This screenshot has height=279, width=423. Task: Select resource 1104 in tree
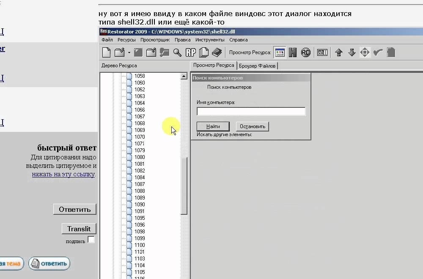tap(140, 265)
